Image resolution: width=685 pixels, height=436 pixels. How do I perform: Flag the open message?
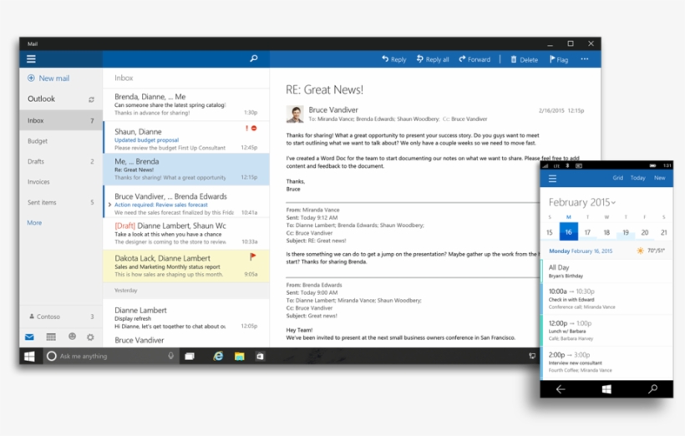tap(559, 59)
